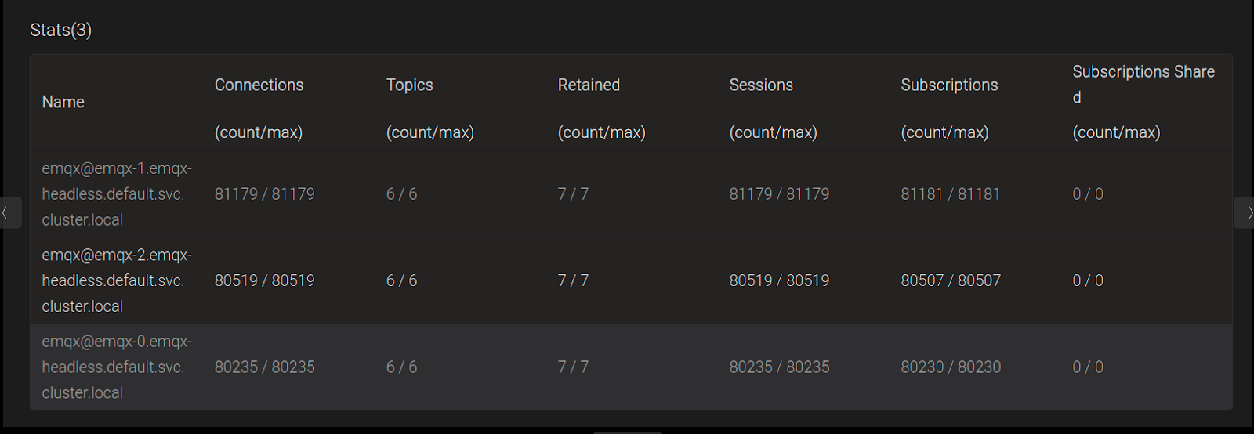Click the Subscriptions column header
This screenshot has width=1254, height=434.
[949, 85]
